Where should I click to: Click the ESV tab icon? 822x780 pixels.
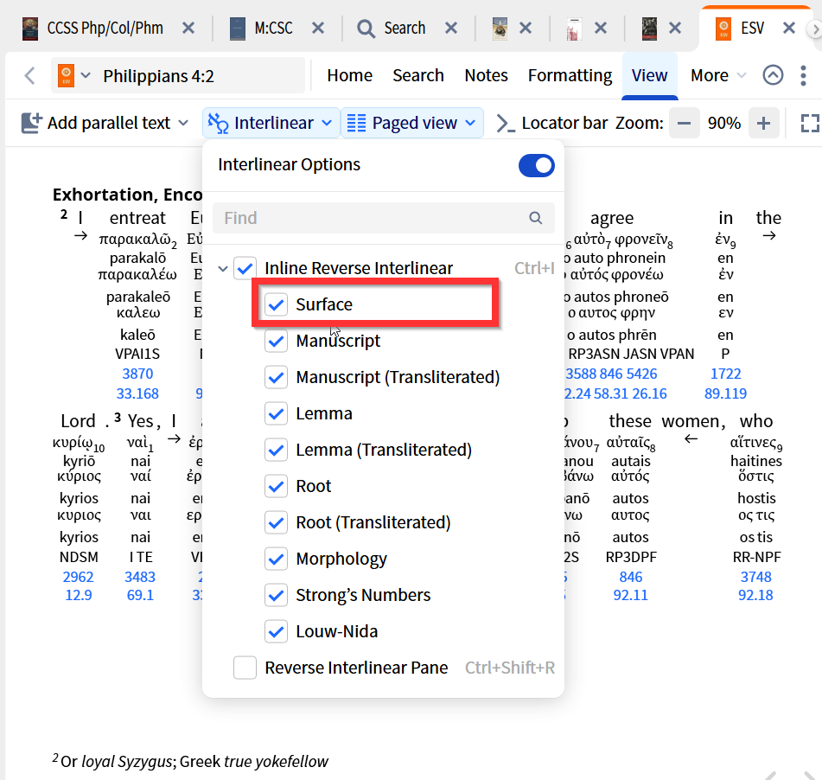[723, 29]
